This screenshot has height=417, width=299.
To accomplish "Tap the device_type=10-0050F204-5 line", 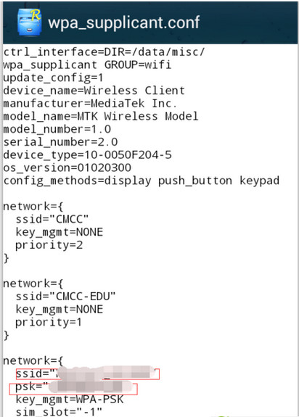I will click(x=87, y=155).
